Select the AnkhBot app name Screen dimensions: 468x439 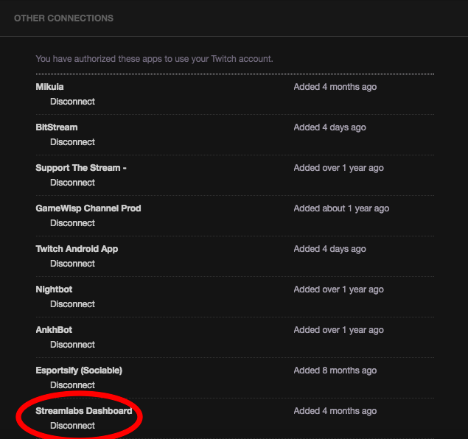[54, 330]
